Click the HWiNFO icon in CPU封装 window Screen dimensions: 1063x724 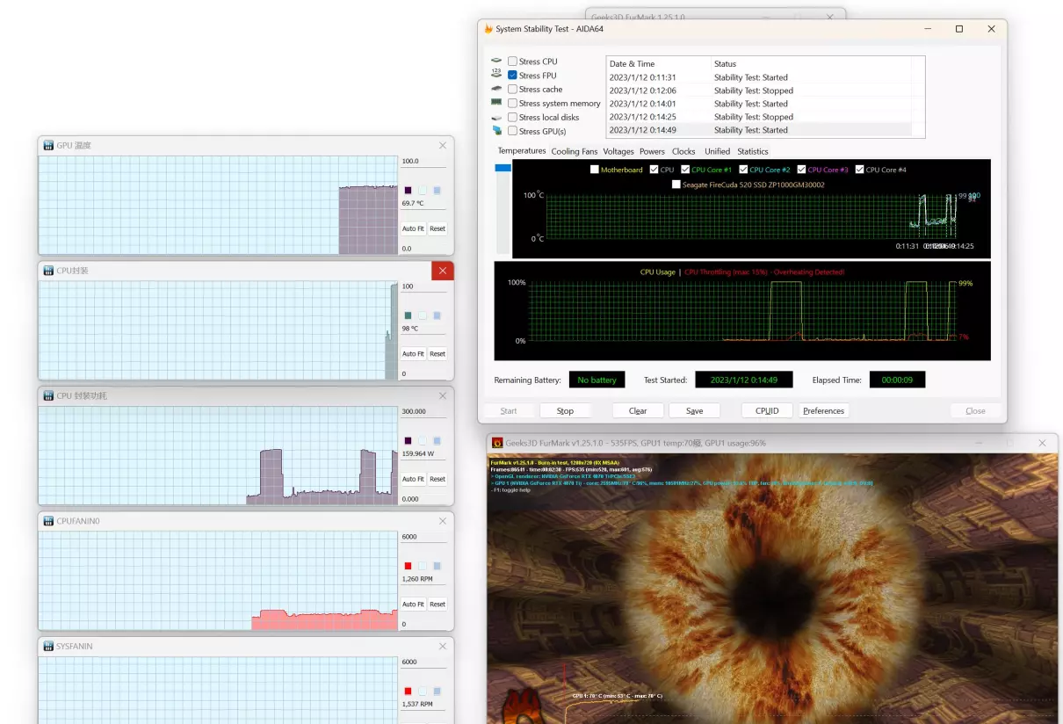pos(48,271)
